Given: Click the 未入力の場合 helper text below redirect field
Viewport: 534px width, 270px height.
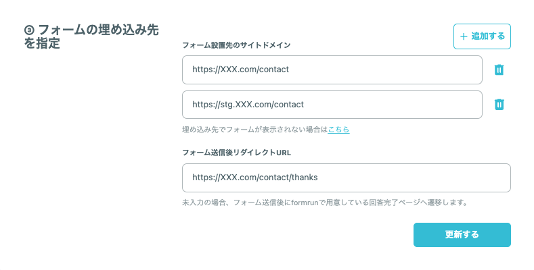Looking at the screenshot, I should click(x=325, y=202).
